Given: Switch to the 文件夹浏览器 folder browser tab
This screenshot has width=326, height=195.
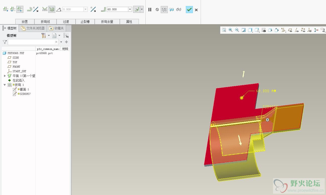Looking at the screenshot, I should [33, 28].
